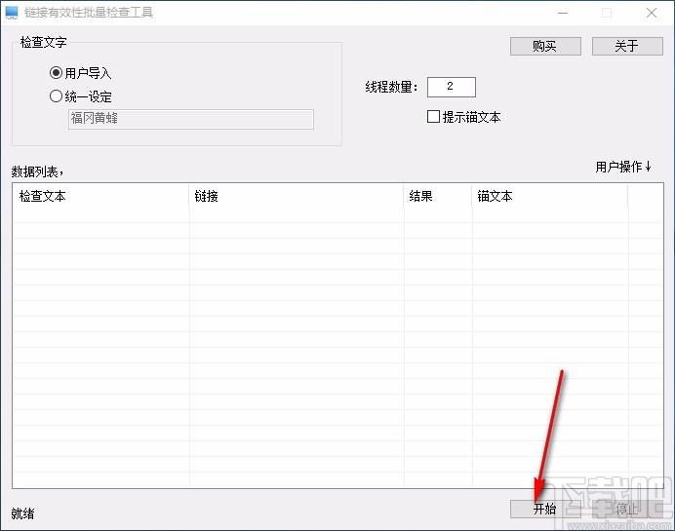The image size is (675, 531).
Task: Open the 用户操作 dropdown menu
Action: [623, 167]
